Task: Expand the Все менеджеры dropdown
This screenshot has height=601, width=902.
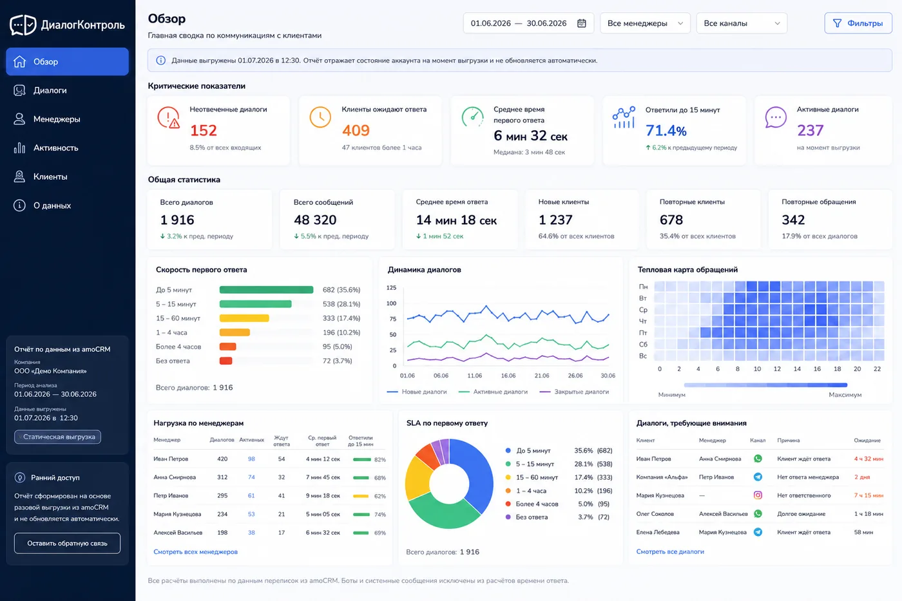Action: point(645,23)
